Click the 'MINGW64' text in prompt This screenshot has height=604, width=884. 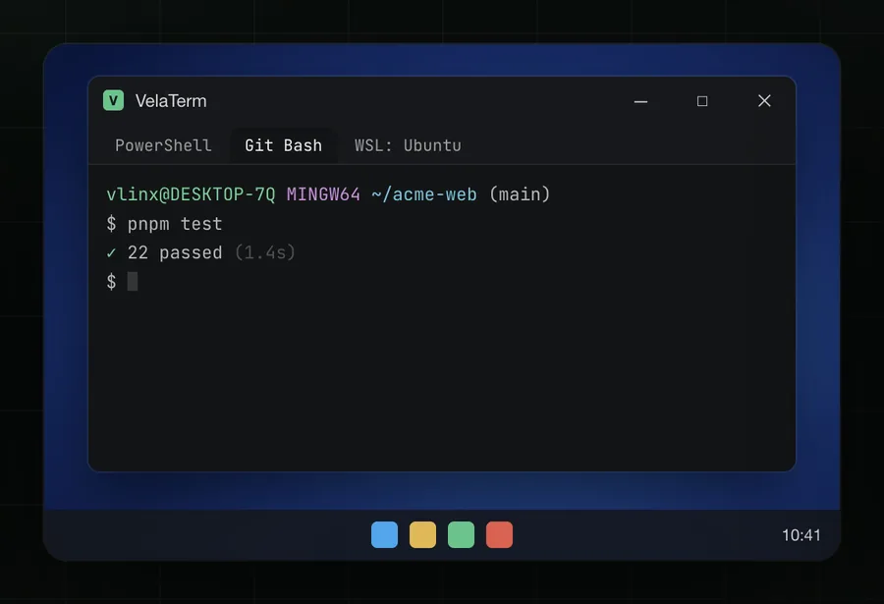tap(323, 194)
